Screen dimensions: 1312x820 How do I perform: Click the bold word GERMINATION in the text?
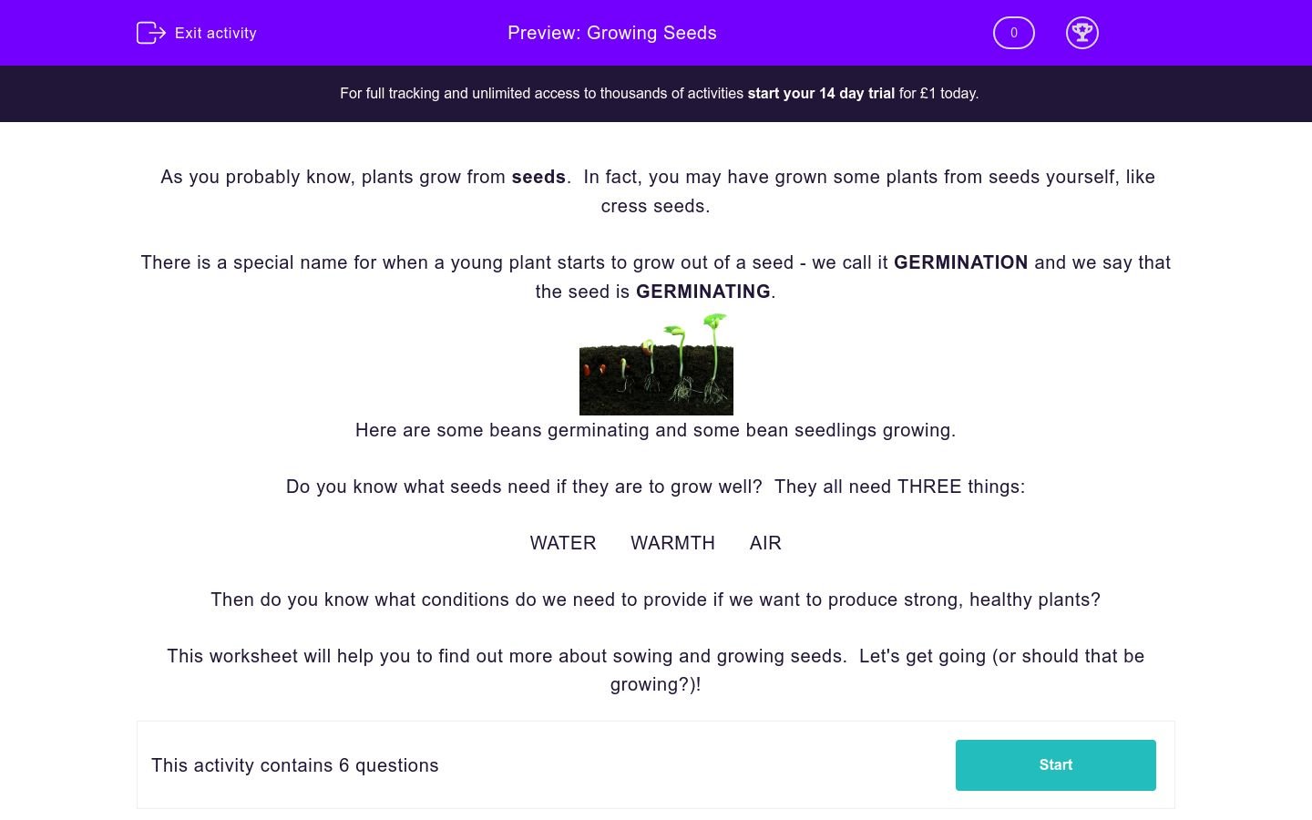960,262
